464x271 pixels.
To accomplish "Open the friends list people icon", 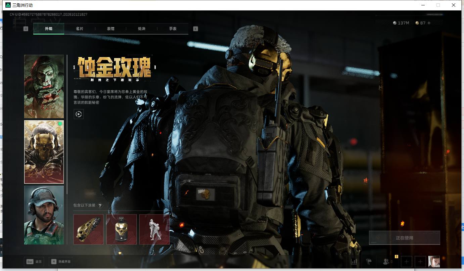I will pyautogui.click(x=387, y=261).
